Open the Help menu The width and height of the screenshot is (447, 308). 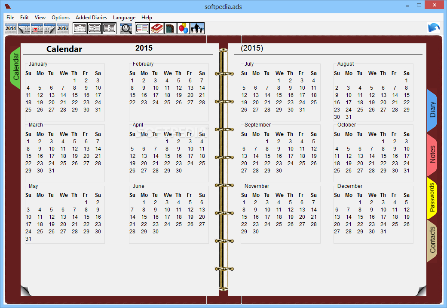147,17
